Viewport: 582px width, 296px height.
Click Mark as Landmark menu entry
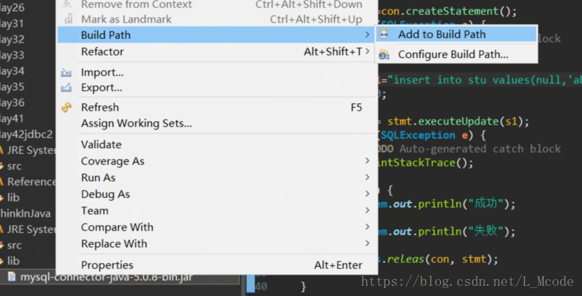tap(217, 19)
